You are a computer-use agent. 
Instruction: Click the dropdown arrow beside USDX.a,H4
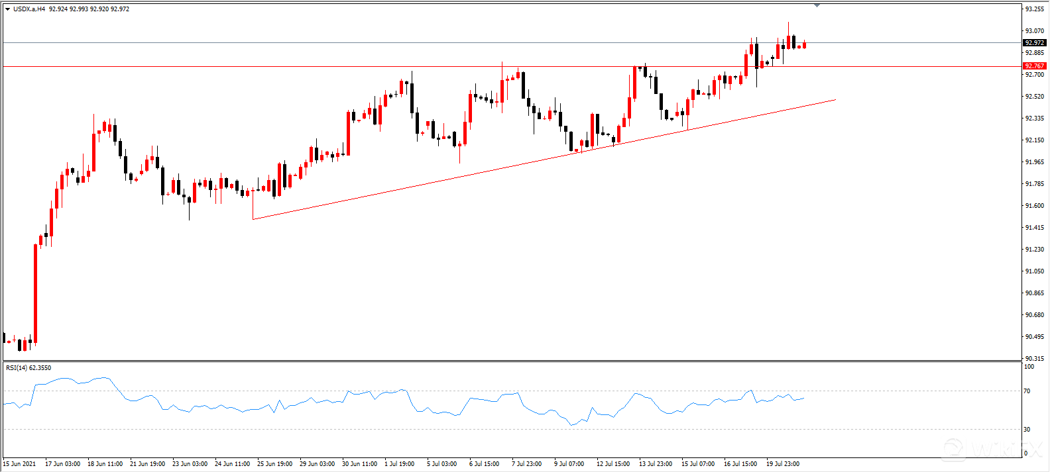pyautogui.click(x=7, y=9)
